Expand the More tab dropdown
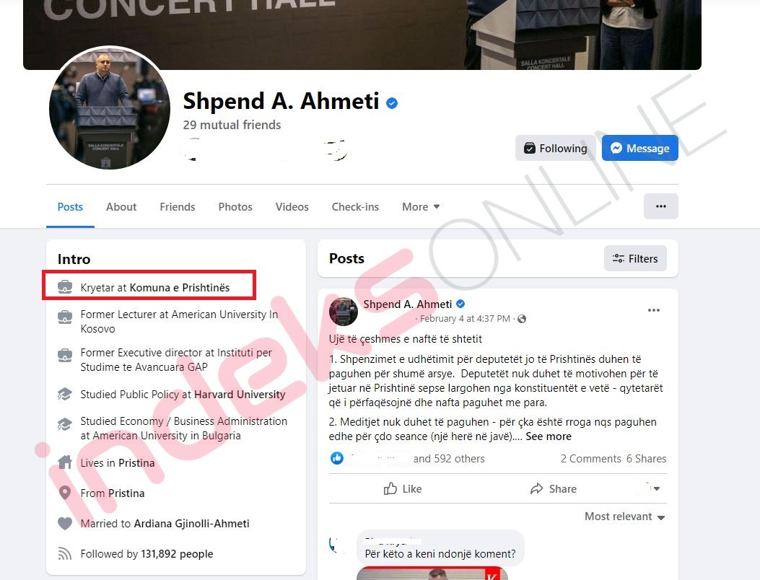760x580 pixels. 421,207
